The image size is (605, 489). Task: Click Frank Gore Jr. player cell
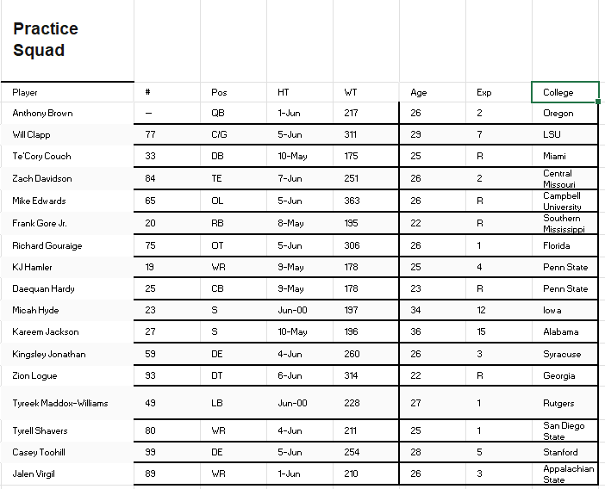[67, 223]
